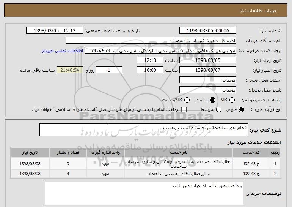Click the validity time field 10:00
This screenshot has width=292, height=207.
pos(150,70)
